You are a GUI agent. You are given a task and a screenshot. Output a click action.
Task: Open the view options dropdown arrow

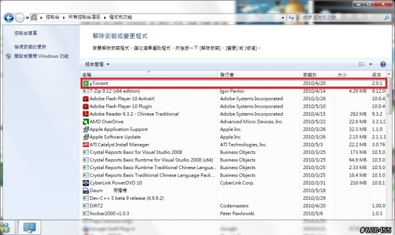click(x=370, y=64)
